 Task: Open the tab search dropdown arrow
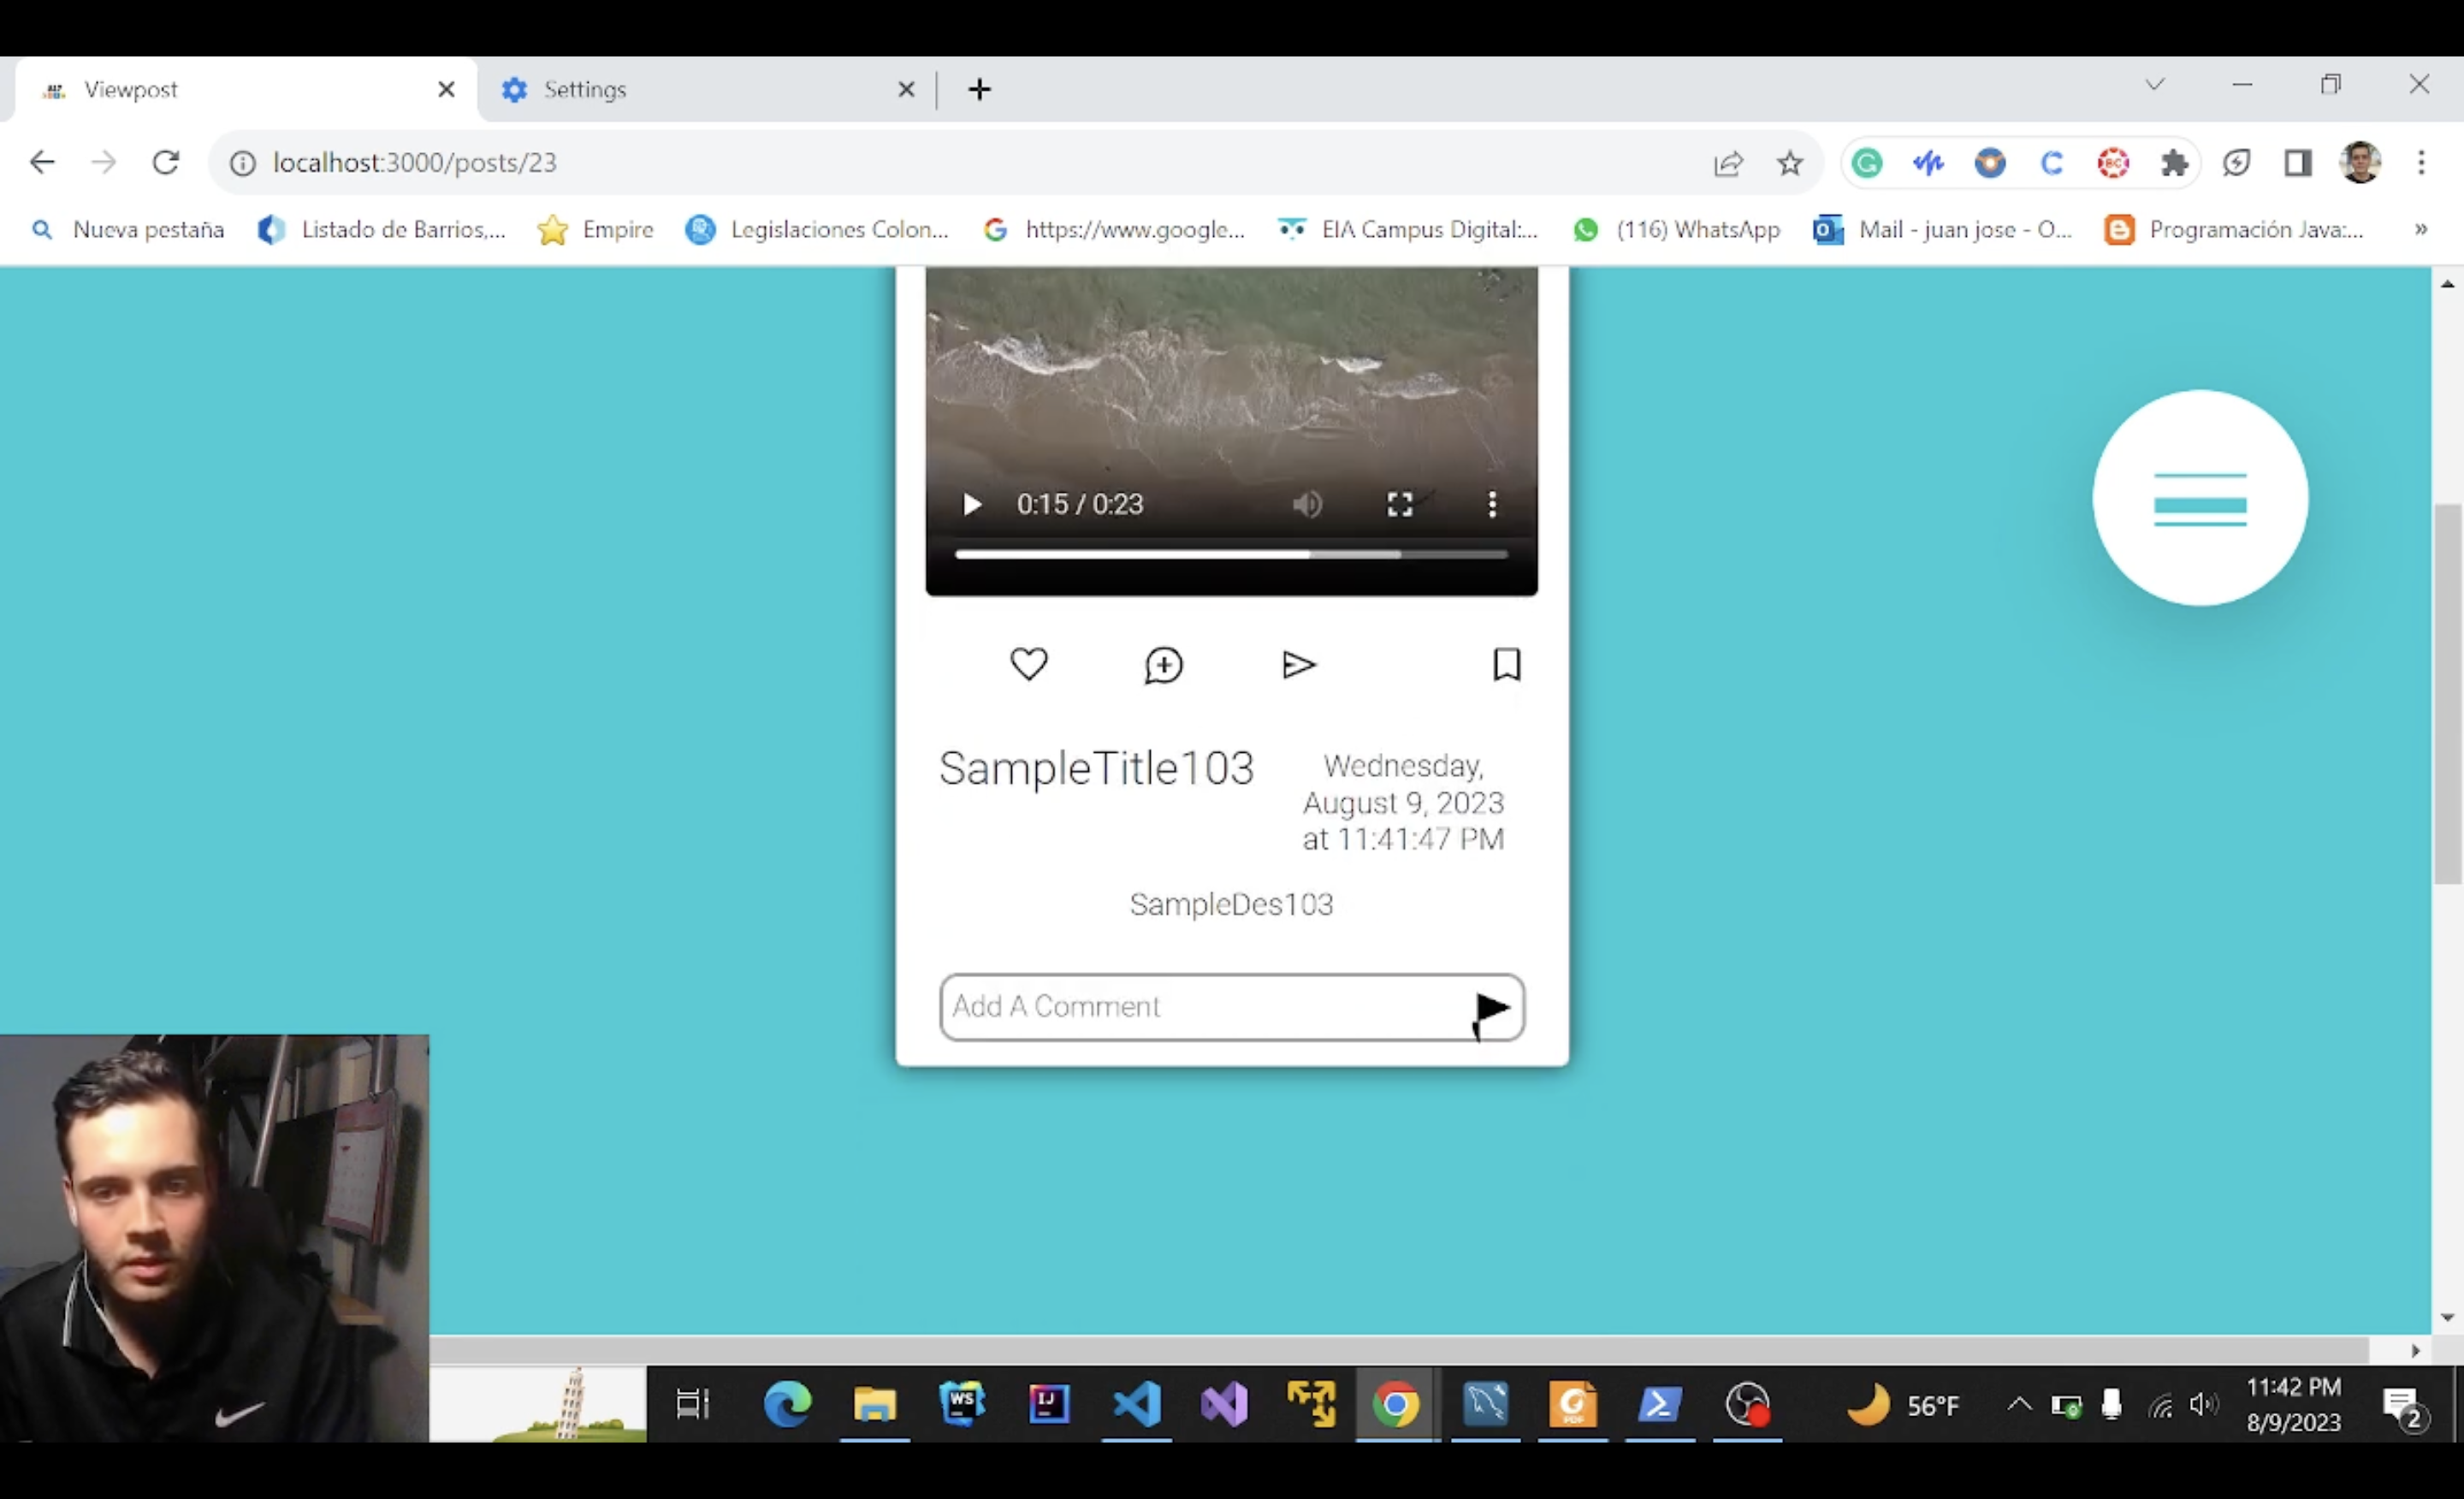[2154, 84]
